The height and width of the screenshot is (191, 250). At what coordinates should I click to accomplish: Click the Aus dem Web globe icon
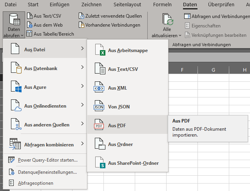click(x=30, y=25)
